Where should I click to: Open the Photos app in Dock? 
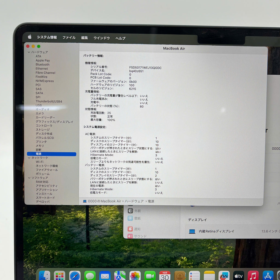(x=135, y=276)
